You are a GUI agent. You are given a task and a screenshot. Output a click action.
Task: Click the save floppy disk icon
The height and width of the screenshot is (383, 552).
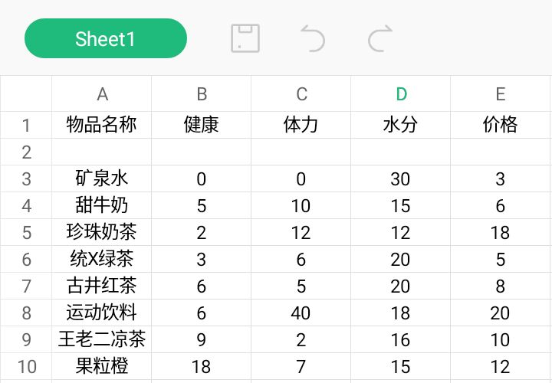[245, 38]
